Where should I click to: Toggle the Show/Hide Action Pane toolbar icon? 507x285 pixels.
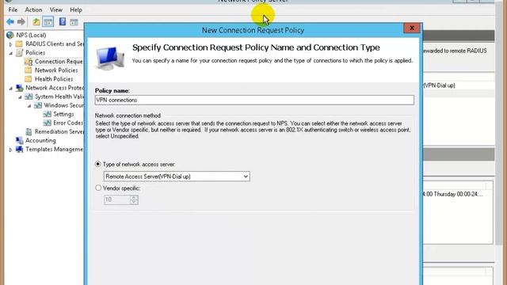pyautogui.click(x=74, y=22)
